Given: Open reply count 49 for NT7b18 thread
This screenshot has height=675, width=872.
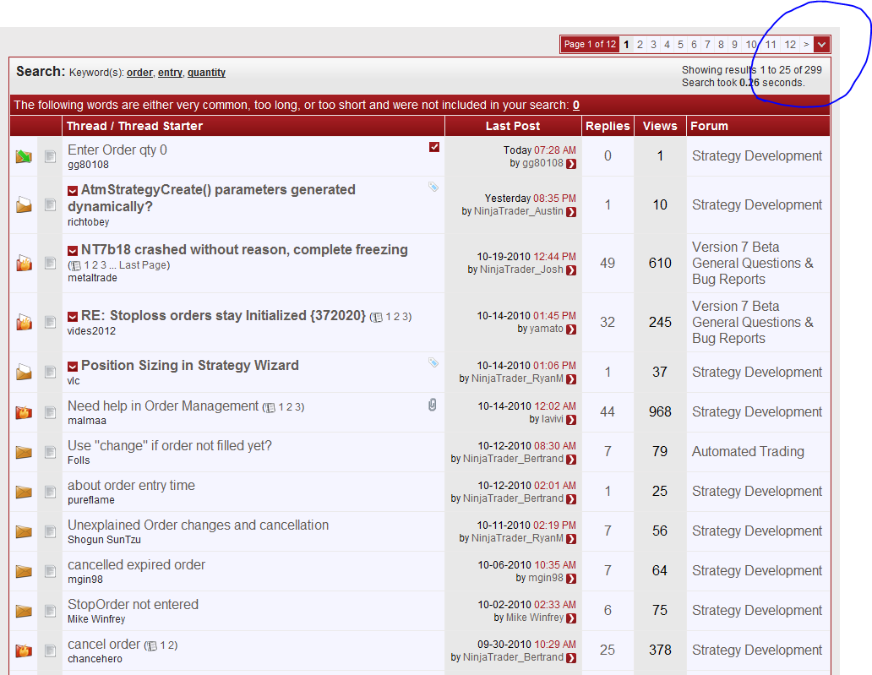Looking at the screenshot, I should 608,263.
